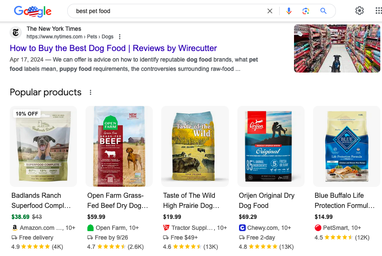Start a voice search with microphone
The width and height of the screenshot is (382, 256).
[289, 11]
